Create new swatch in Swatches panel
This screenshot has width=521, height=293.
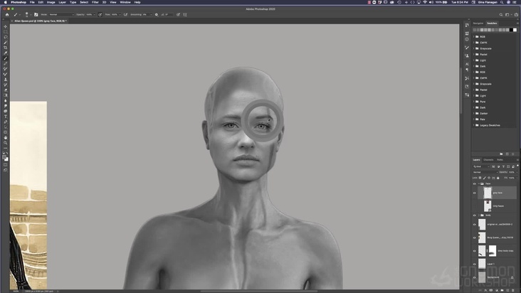(507, 154)
